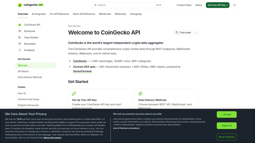Open the Status link

tap(199, 5)
